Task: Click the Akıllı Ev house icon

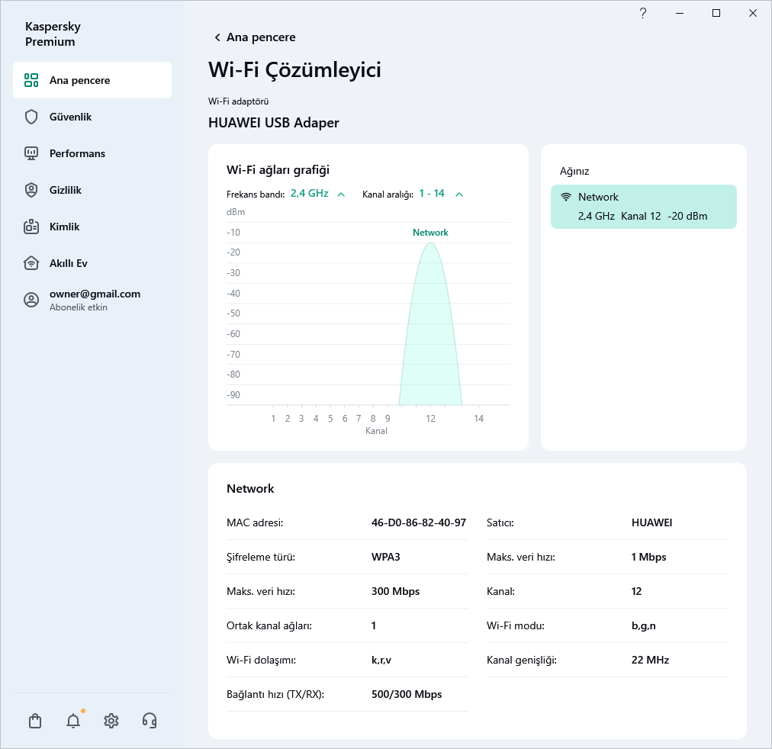Action: [31, 263]
